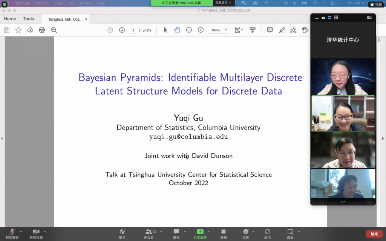
Task: Click the page number input field
Action: pos(133,30)
